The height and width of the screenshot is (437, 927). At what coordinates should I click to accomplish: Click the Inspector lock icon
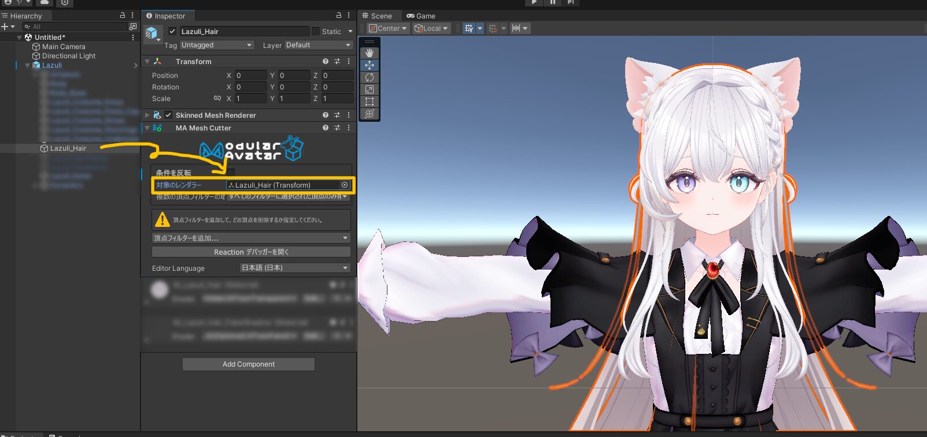[339, 16]
